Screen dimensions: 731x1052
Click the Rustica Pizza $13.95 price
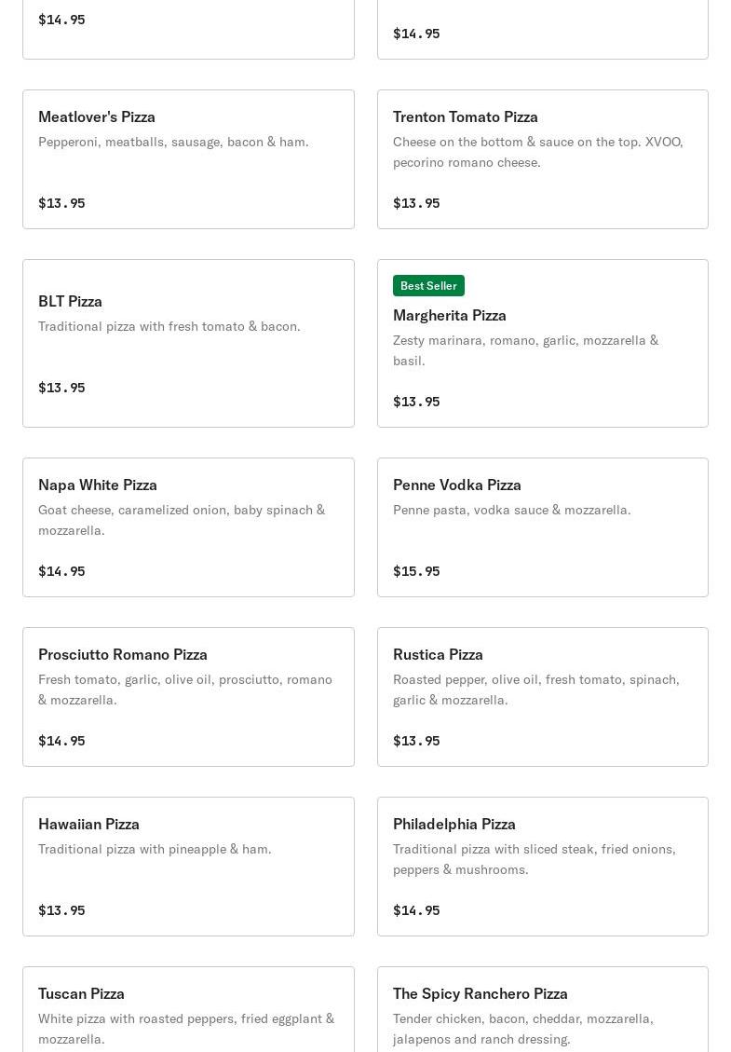click(416, 741)
